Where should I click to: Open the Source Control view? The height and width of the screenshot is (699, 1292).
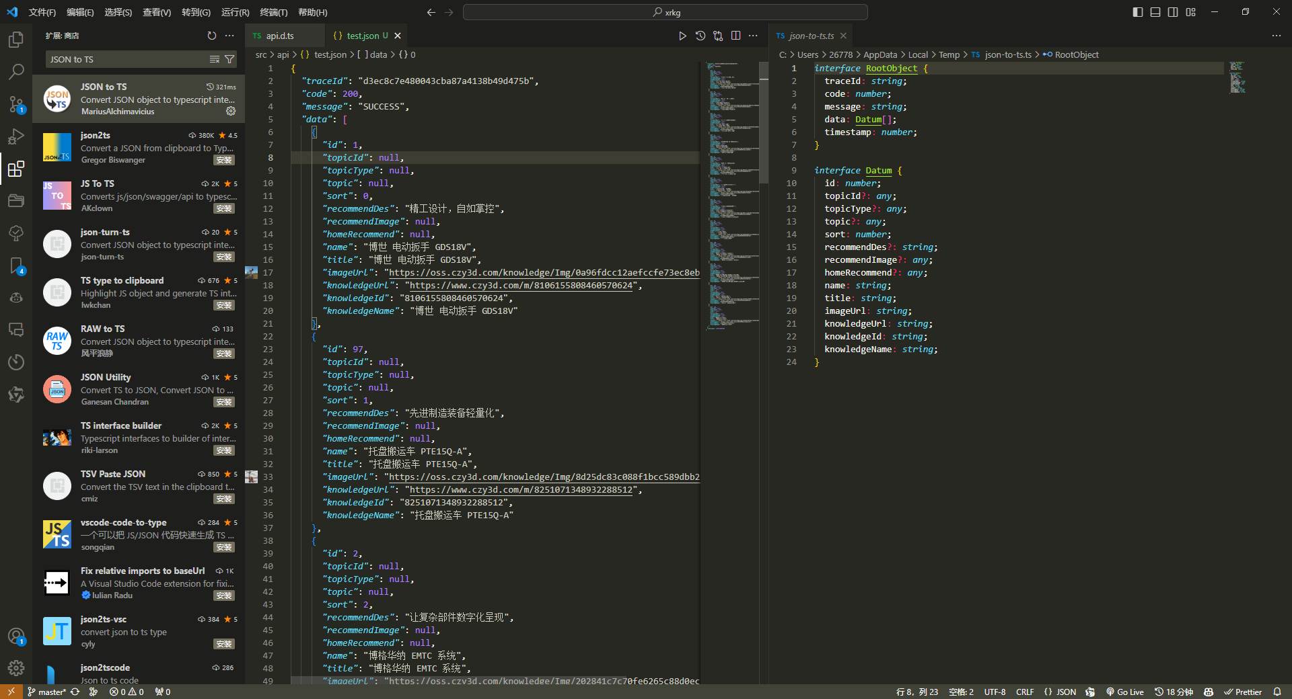(x=16, y=104)
